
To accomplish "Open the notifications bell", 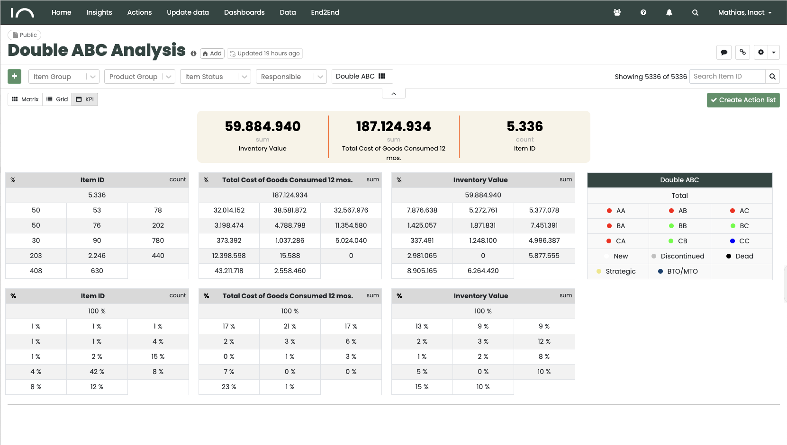I will tap(669, 12).
